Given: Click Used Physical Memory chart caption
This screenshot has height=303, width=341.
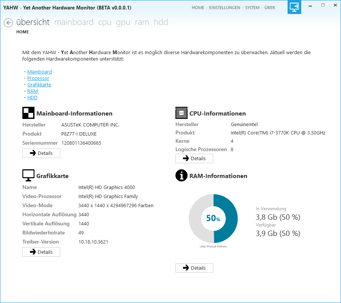Looking at the screenshot, I should 213,247.
